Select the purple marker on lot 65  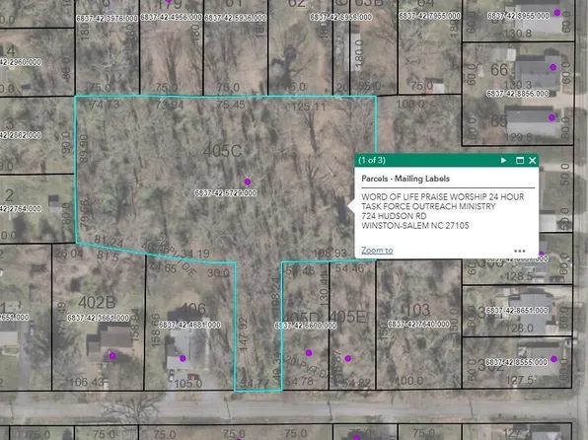click(x=551, y=117)
